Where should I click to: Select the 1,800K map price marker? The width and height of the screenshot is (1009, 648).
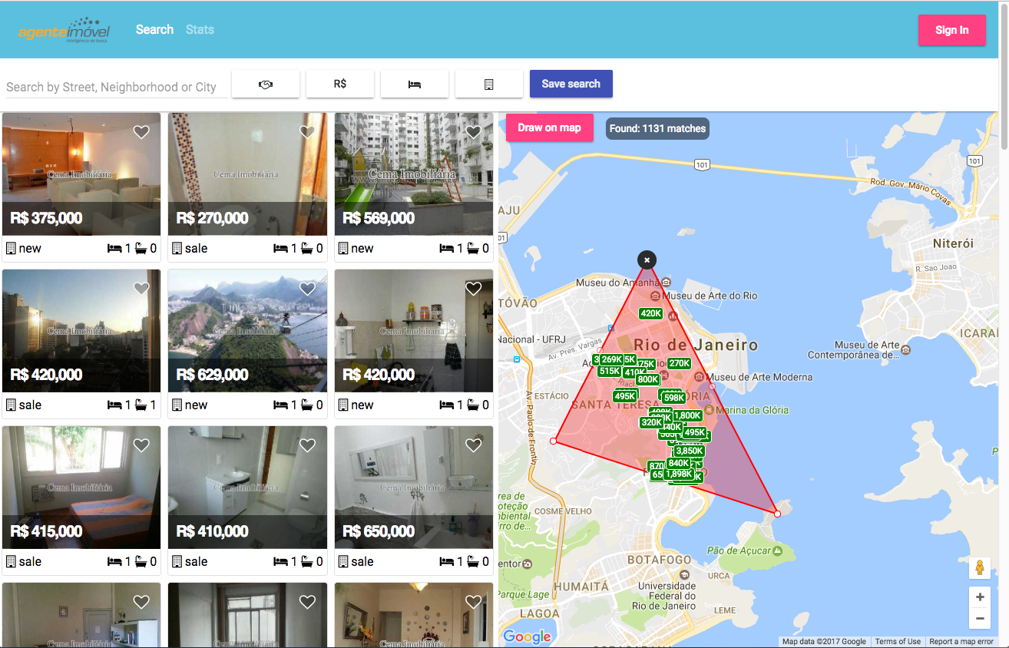687,415
